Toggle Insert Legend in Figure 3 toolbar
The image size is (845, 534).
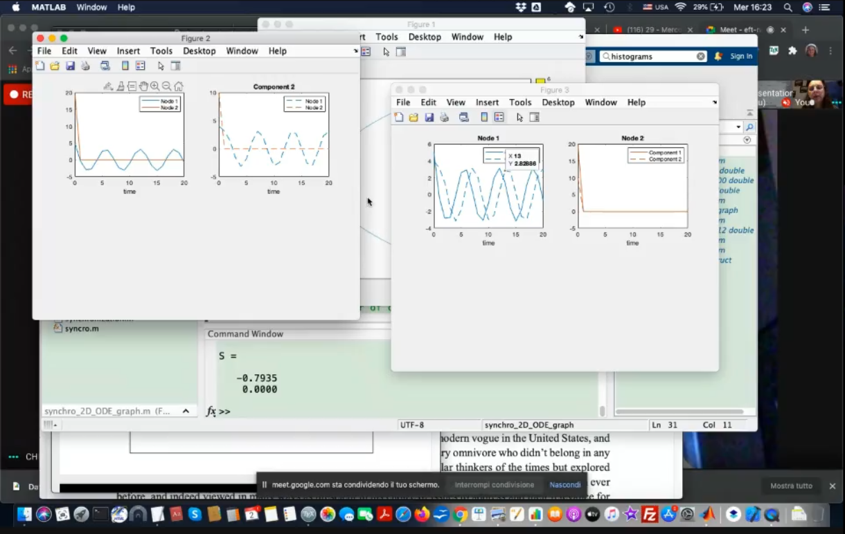[x=499, y=118]
